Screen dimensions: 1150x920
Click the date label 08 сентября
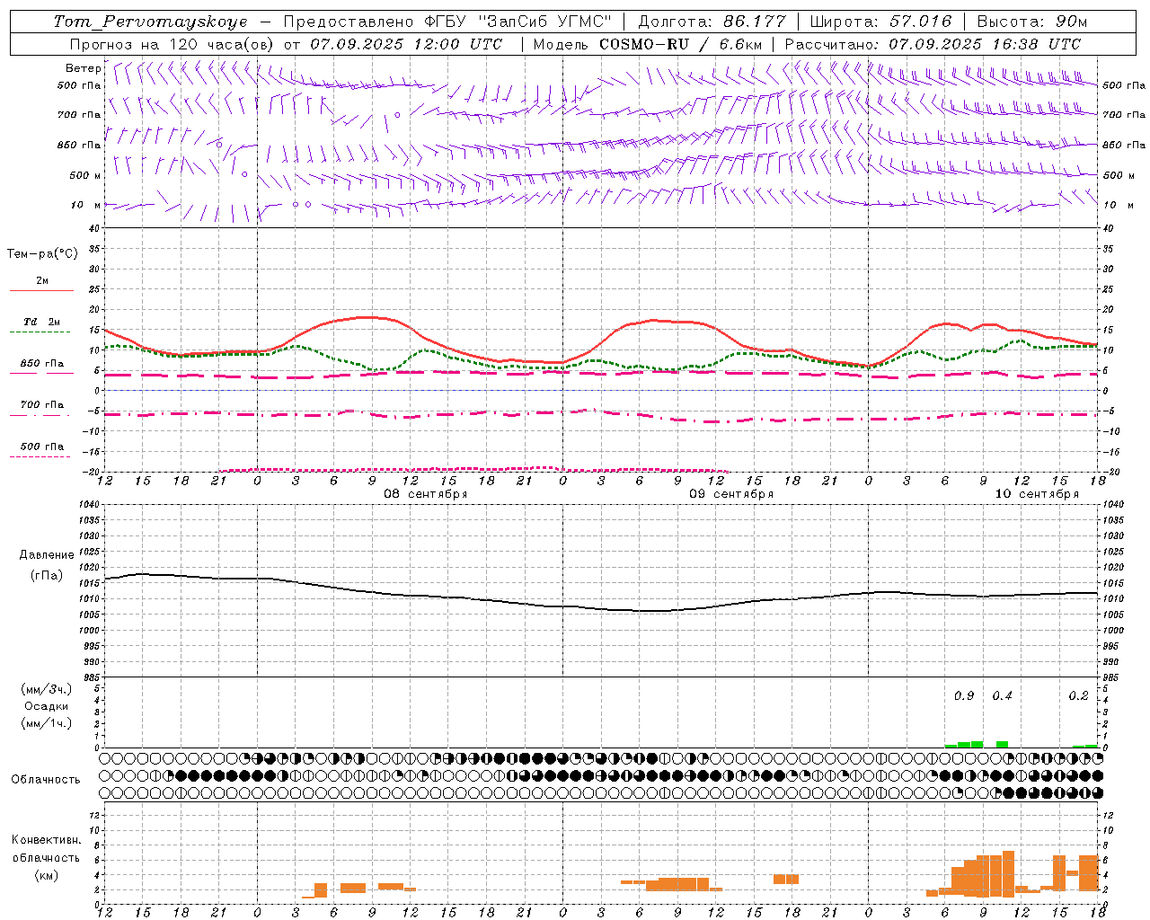pos(426,494)
